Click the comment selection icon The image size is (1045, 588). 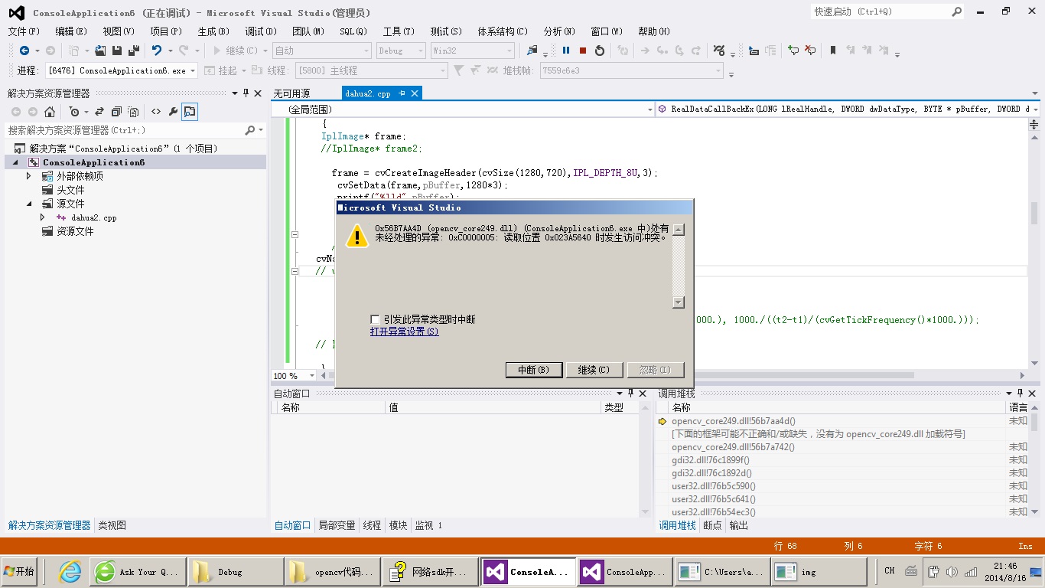[793, 51]
